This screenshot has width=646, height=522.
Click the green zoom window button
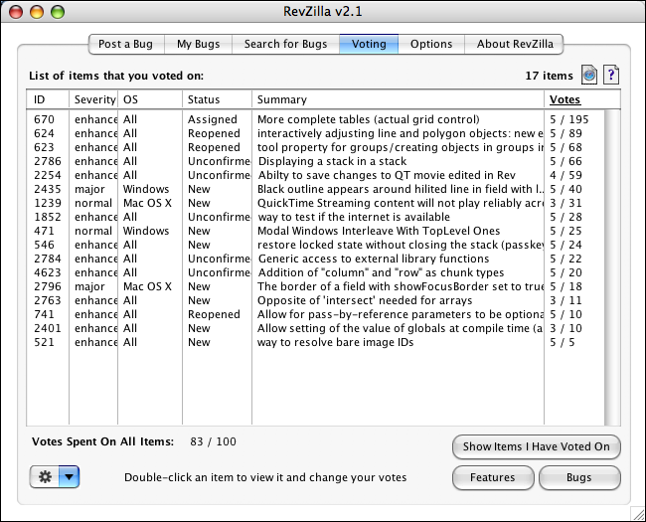coord(58,12)
